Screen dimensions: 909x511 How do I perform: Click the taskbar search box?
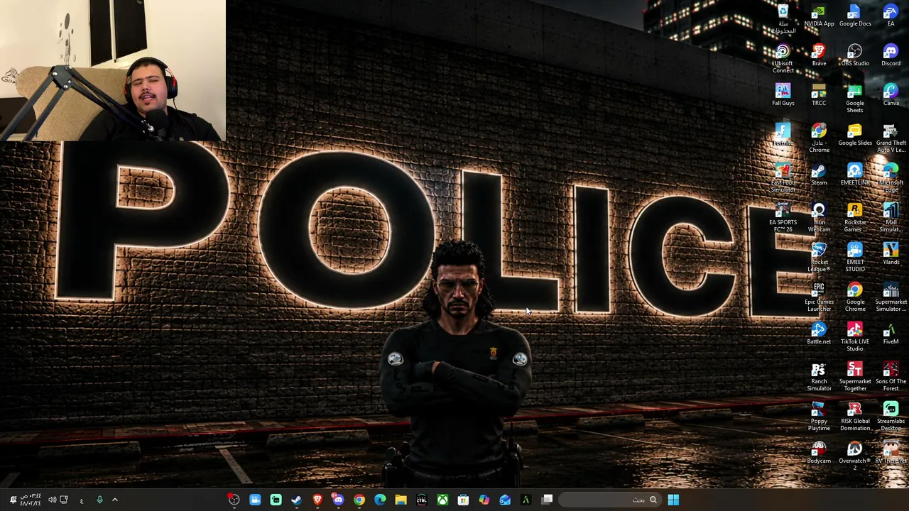coord(611,500)
